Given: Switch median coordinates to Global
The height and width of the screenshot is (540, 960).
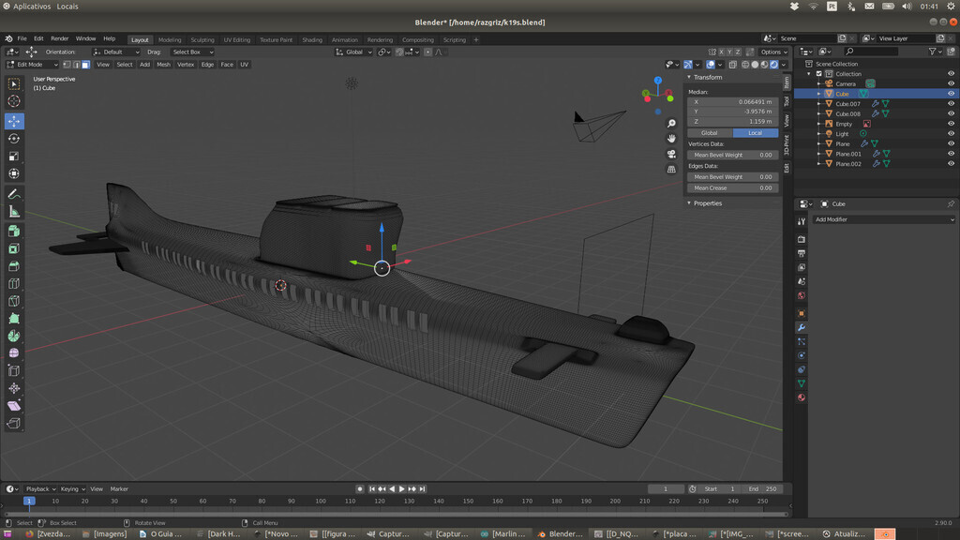Looking at the screenshot, I should (710, 133).
